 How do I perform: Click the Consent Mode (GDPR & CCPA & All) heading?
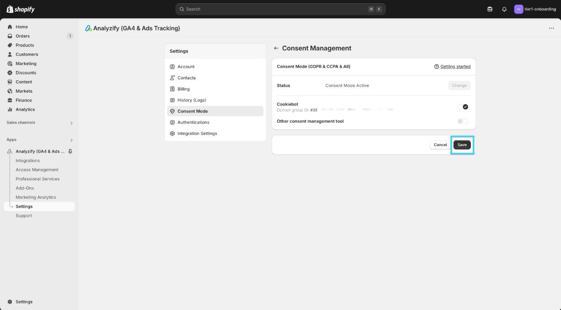tap(313, 67)
